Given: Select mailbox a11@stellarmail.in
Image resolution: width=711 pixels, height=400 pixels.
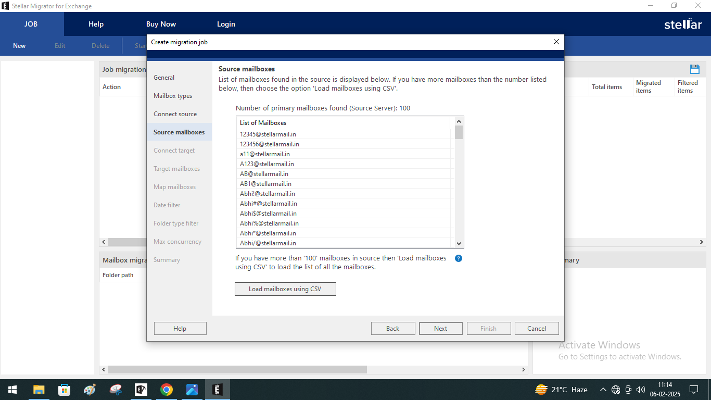Looking at the screenshot, I should 345,154.
